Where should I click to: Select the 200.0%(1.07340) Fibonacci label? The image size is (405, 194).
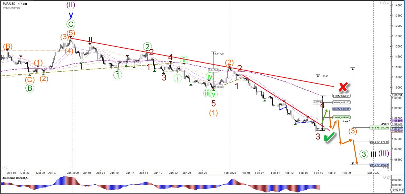coord(379,142)
